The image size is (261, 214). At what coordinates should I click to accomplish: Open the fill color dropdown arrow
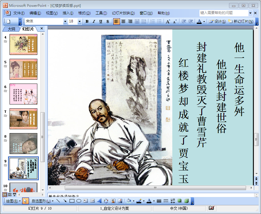pos(133,201)
